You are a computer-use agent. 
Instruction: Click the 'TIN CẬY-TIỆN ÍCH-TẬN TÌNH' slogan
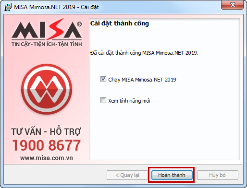coord(47,44)
